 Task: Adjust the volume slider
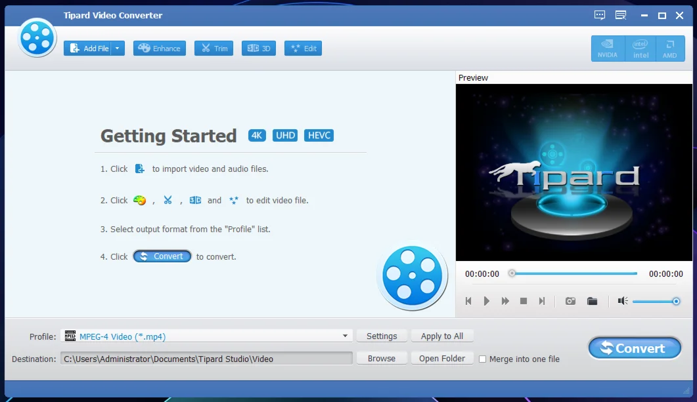click(x=654, y=301)
